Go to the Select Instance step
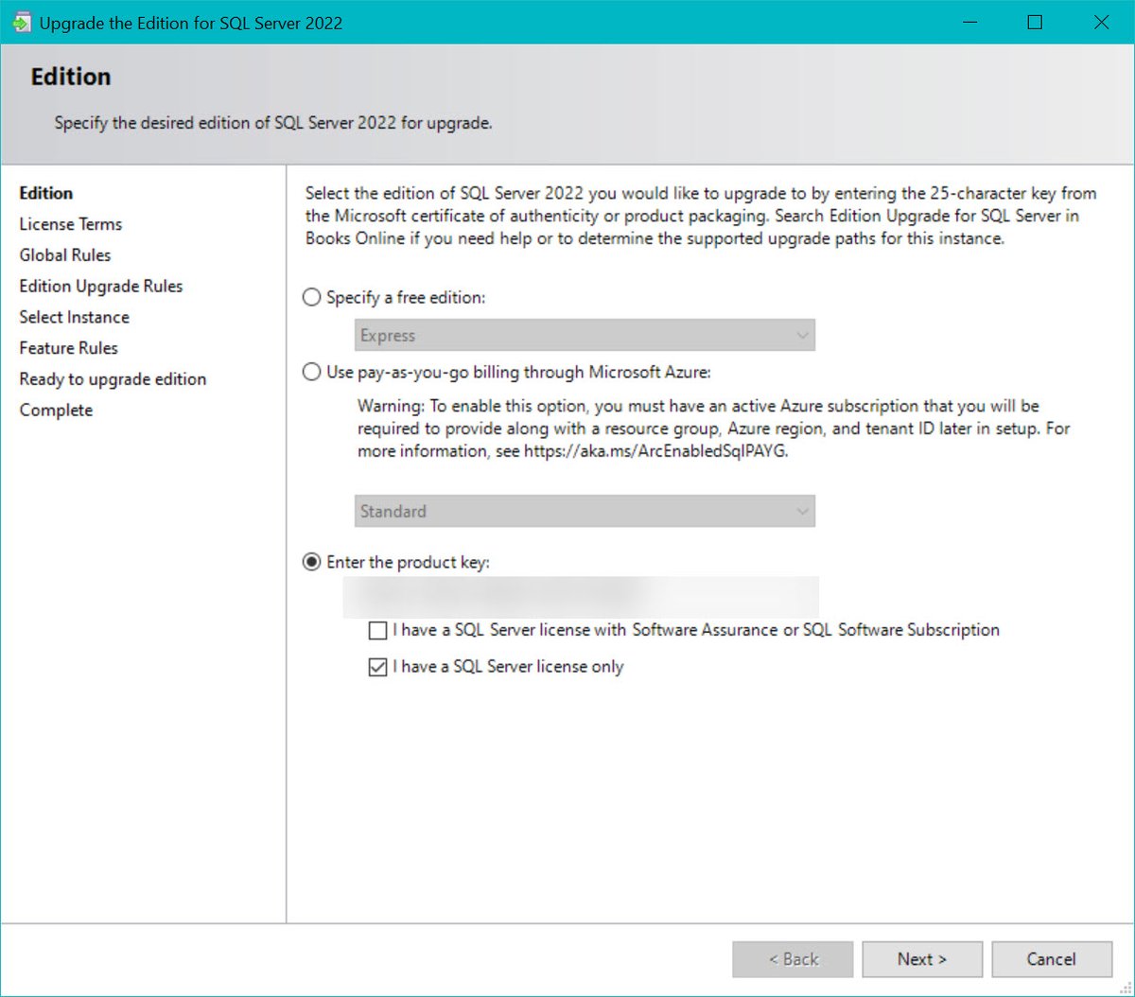Image resolution: width=1135 pixels, height=997 pixels. click(x=74, y=317)
